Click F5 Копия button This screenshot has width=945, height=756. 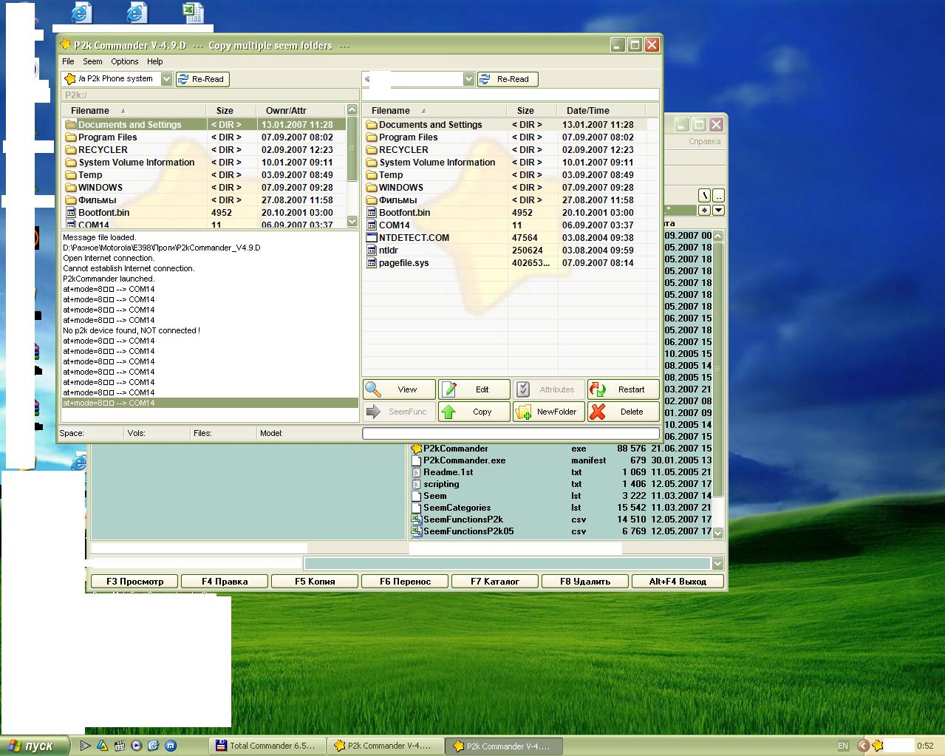(315, 582)
